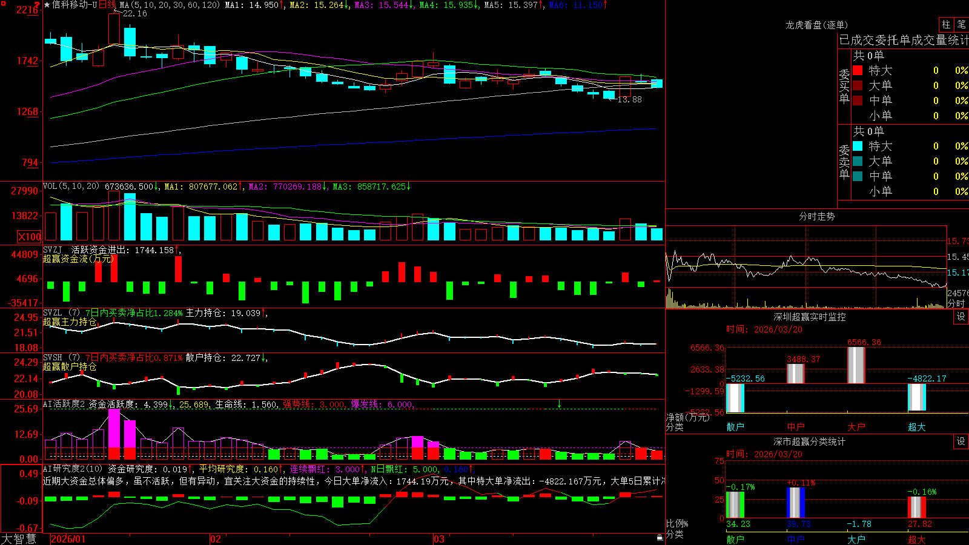Screen dimensions: 969x545
Task: Click the teal 大单 sell-order swatch
Action: tap(858, 161)
